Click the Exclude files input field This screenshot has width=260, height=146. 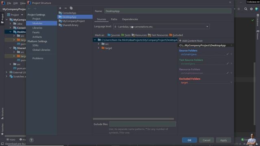143,124
